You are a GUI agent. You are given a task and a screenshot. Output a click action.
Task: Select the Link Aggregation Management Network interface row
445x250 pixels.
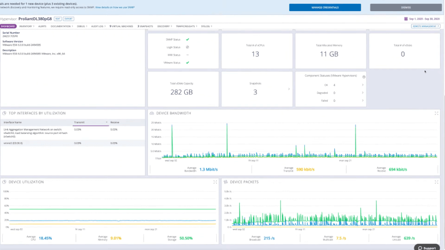73,133
